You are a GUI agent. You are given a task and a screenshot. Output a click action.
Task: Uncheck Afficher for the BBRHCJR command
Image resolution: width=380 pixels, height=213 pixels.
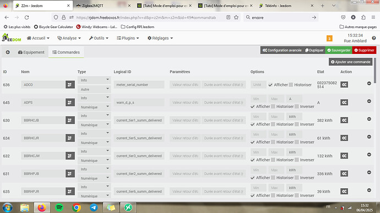253,142
